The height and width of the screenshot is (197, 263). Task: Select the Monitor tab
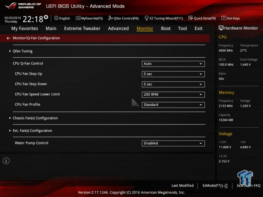[145, 28]
